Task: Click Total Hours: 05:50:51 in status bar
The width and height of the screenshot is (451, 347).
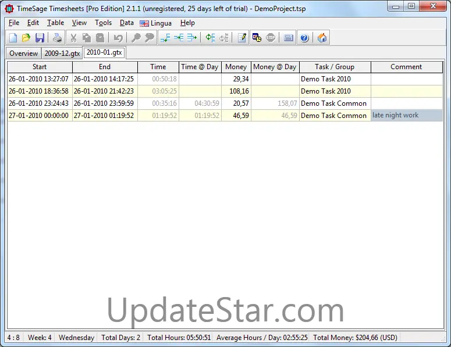Action: pyautogui.click(x=179, y=338)
